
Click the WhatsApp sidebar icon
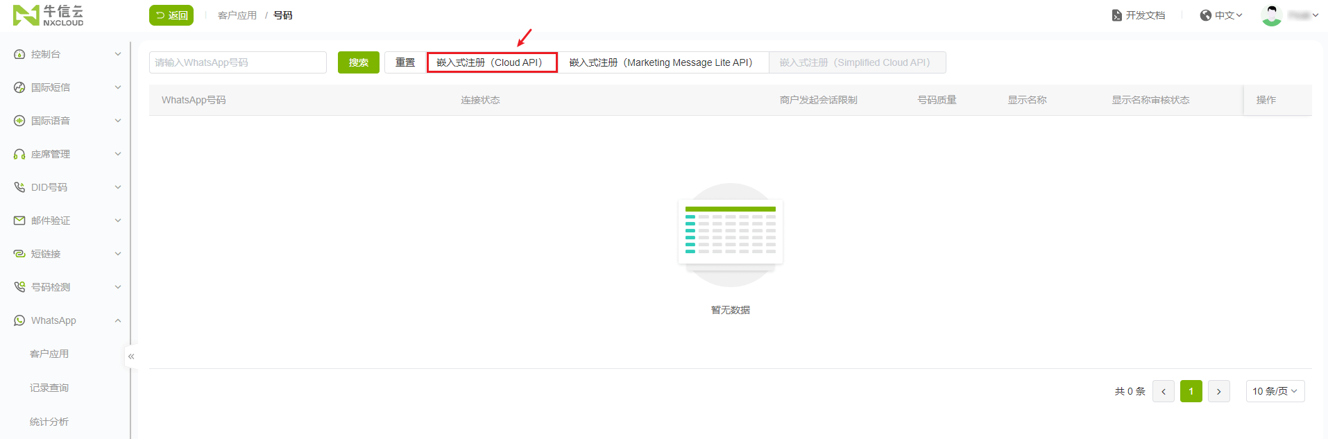coord(19,320)
